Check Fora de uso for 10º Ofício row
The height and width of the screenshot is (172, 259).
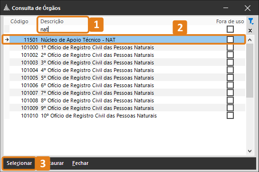pos(230,116)
